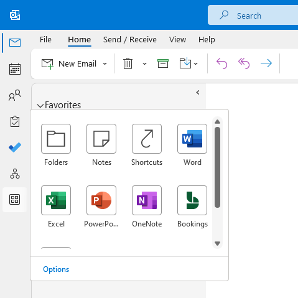Archive the message with green box icon
This screenshot has width=298, height=298.
pos(163,63)
